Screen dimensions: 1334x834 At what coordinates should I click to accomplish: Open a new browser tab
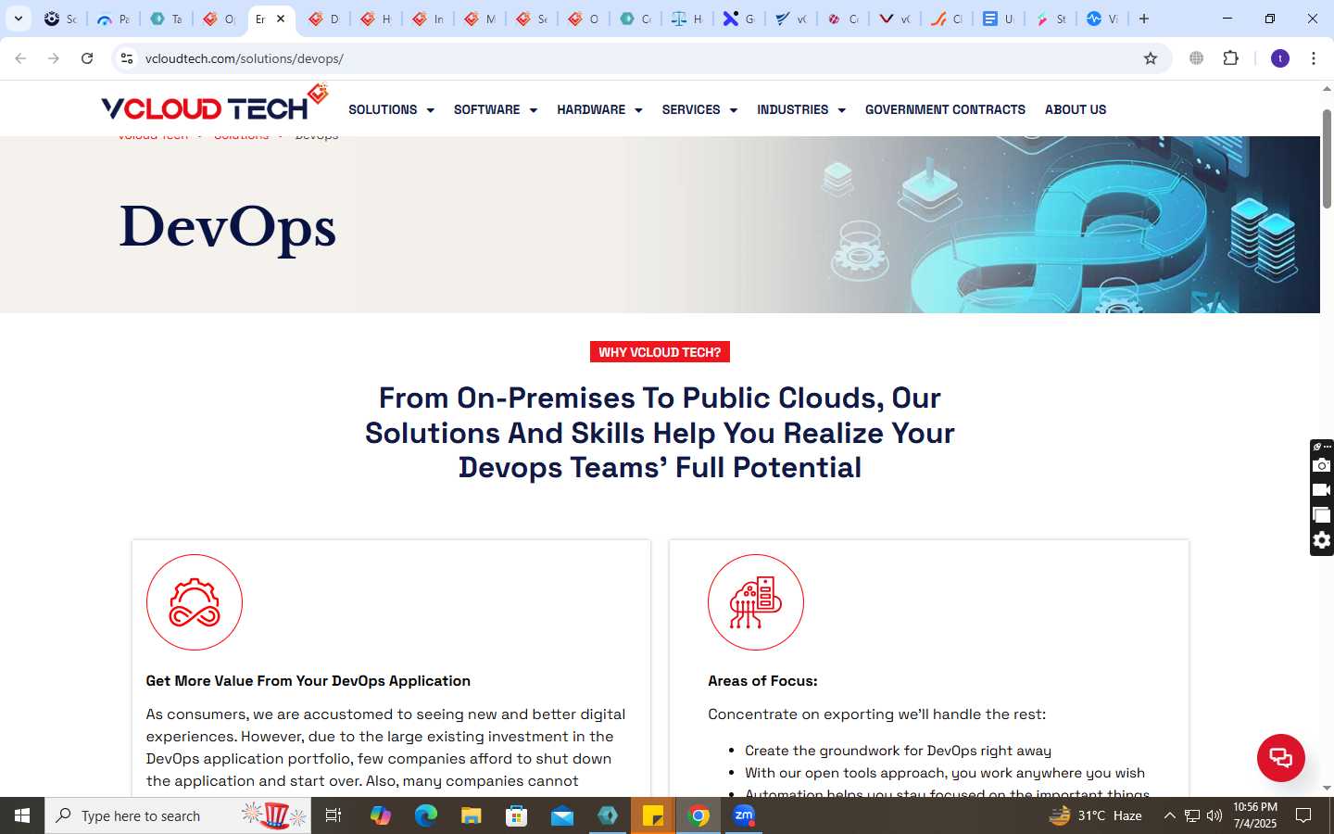[1144, 19]
